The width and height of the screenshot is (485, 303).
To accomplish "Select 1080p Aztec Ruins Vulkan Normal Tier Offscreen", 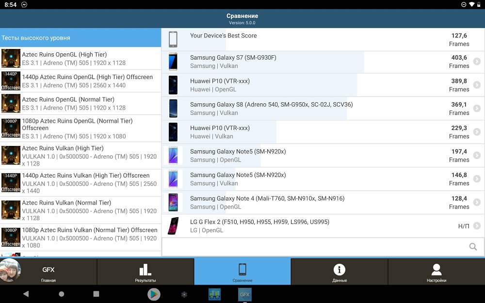I will [x=81, y=238].
